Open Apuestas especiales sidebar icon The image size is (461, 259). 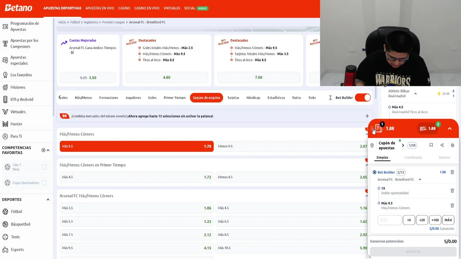coord(5,60)
